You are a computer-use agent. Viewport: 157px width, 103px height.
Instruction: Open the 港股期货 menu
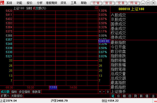click(52, 3)
